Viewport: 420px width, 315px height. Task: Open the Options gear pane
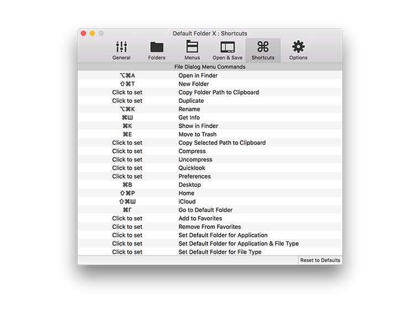click(x=298, y=50)
